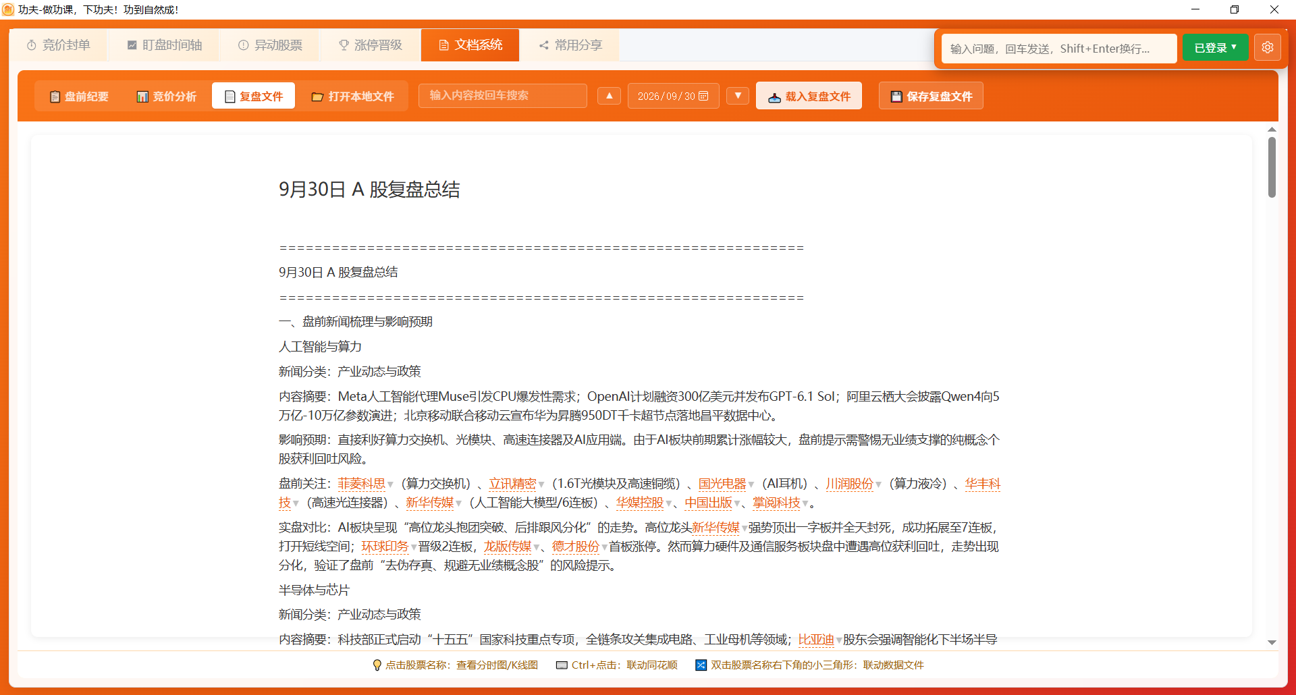Open stock link 菲菱科思
This screenshot has height=695, width=1296.
(x=362, y=484)
